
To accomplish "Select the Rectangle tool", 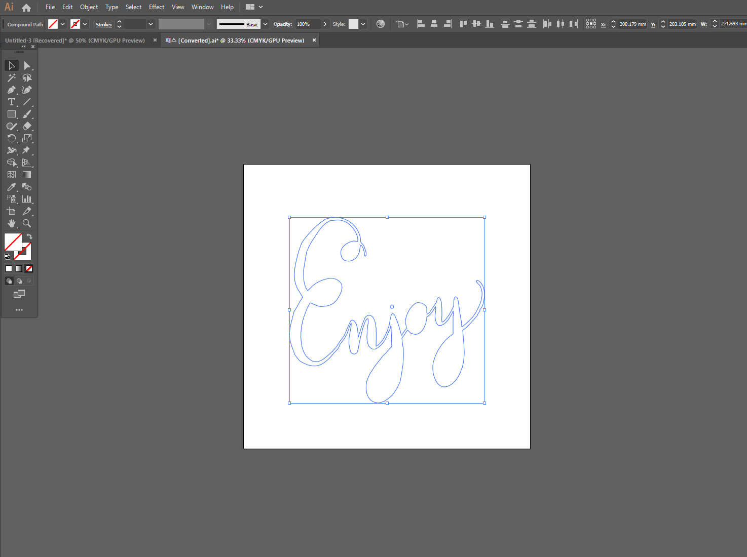I will tap(12, 114).
